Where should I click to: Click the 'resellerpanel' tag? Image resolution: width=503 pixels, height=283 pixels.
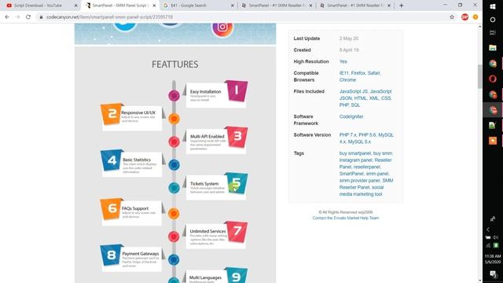pos(367,167)
